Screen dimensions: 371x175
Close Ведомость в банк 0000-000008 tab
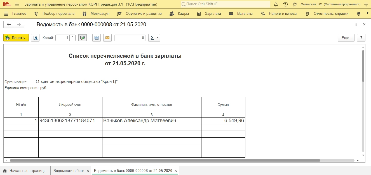176,171
